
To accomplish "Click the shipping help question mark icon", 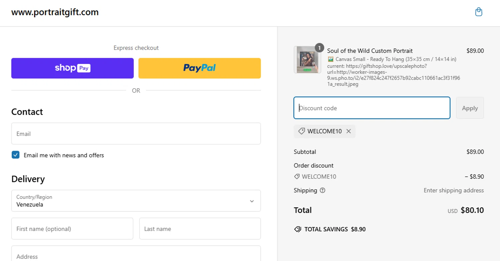I will [x=322, y=190].
